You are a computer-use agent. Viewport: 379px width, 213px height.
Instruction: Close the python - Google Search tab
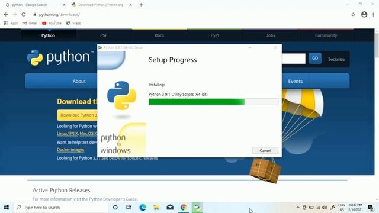click(64, 5)
